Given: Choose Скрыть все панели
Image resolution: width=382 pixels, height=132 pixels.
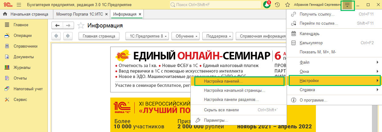Looking at the screenshot, I should (239, 110).
